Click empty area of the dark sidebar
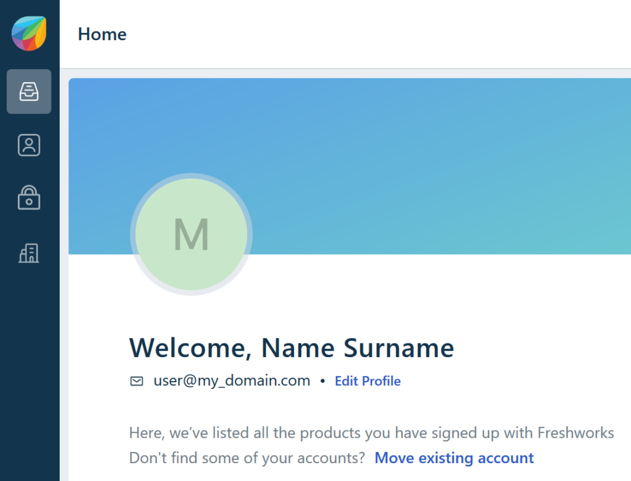 [29, 370]
